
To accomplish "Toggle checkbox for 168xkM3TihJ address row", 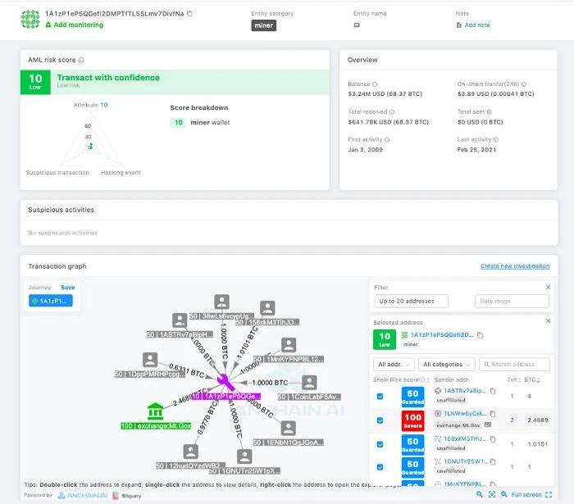I will pyautogui.click(x=379, y=443).
